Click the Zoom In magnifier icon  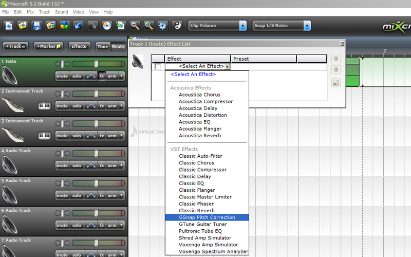148,26
